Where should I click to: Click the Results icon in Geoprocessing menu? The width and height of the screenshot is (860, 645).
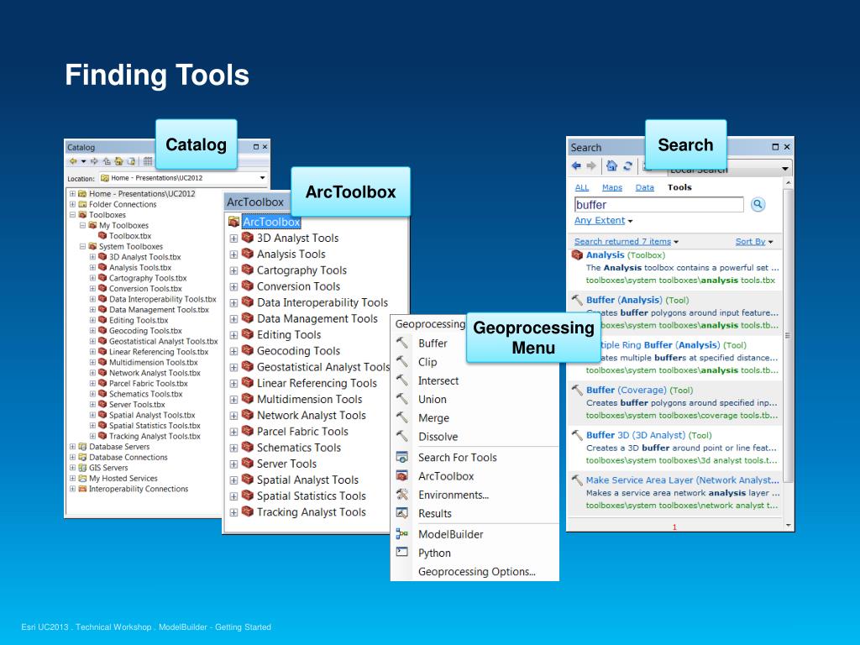[x=402, y=513]
